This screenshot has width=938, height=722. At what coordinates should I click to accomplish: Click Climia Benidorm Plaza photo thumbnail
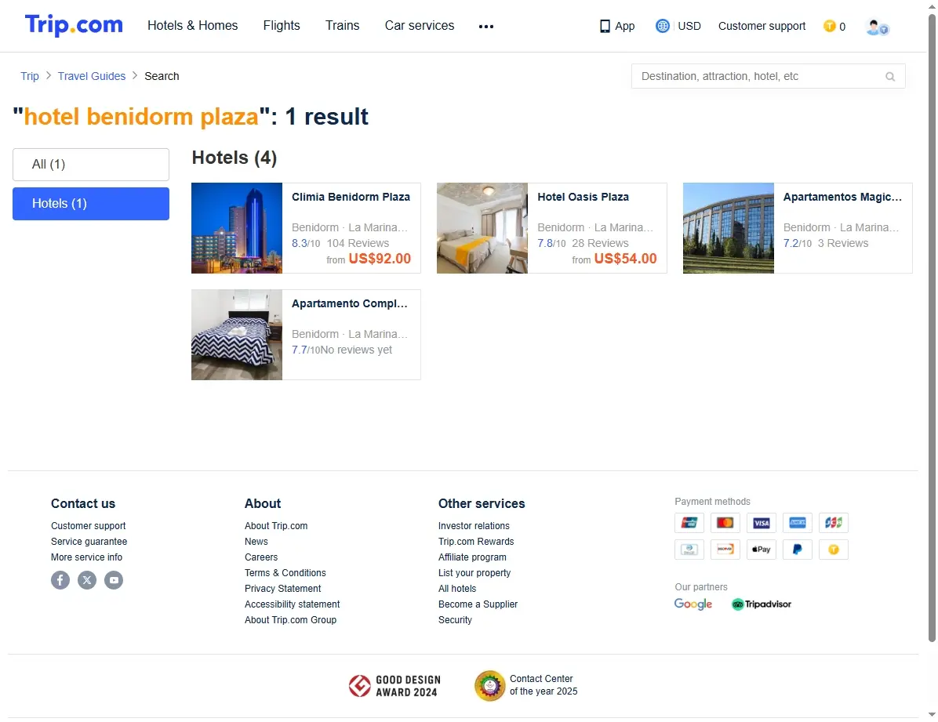pyautogui.click(x=237, y=228)
